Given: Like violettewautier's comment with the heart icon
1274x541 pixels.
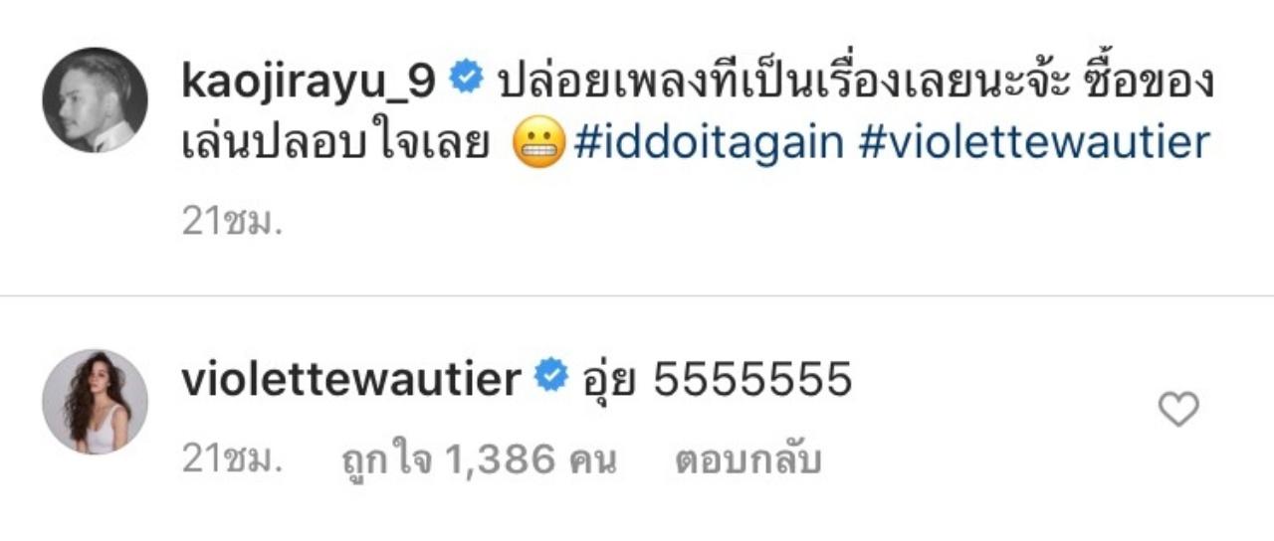Looking at the screenshot, I should tap(1179, 409).
